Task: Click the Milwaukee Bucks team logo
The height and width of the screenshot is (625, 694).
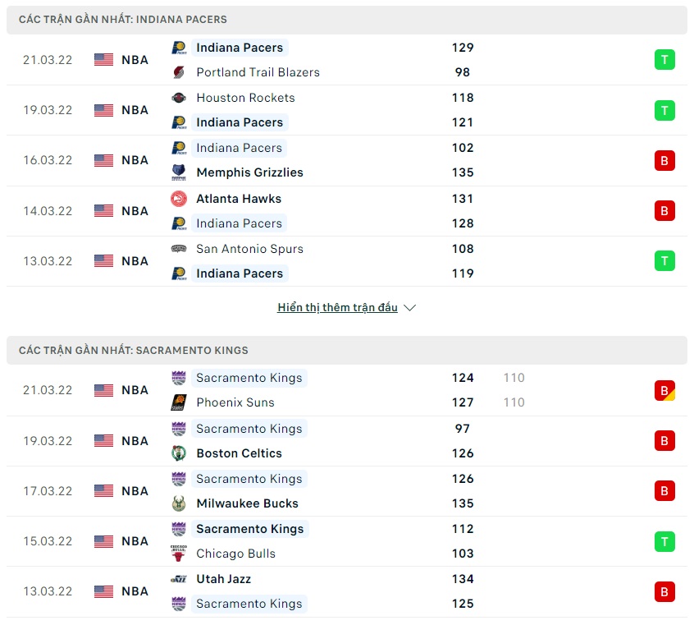Action: tap(179, 503)
